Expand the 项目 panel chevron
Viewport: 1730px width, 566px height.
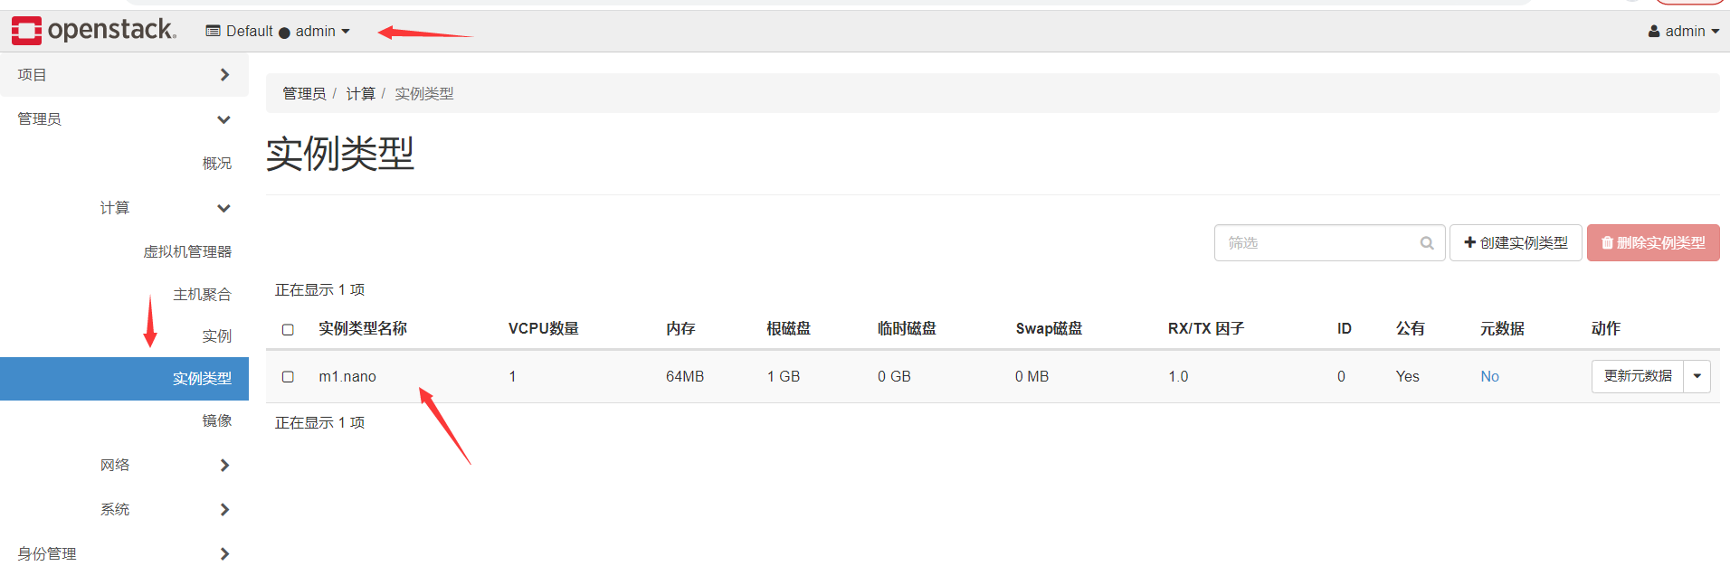tap(224, 74)
